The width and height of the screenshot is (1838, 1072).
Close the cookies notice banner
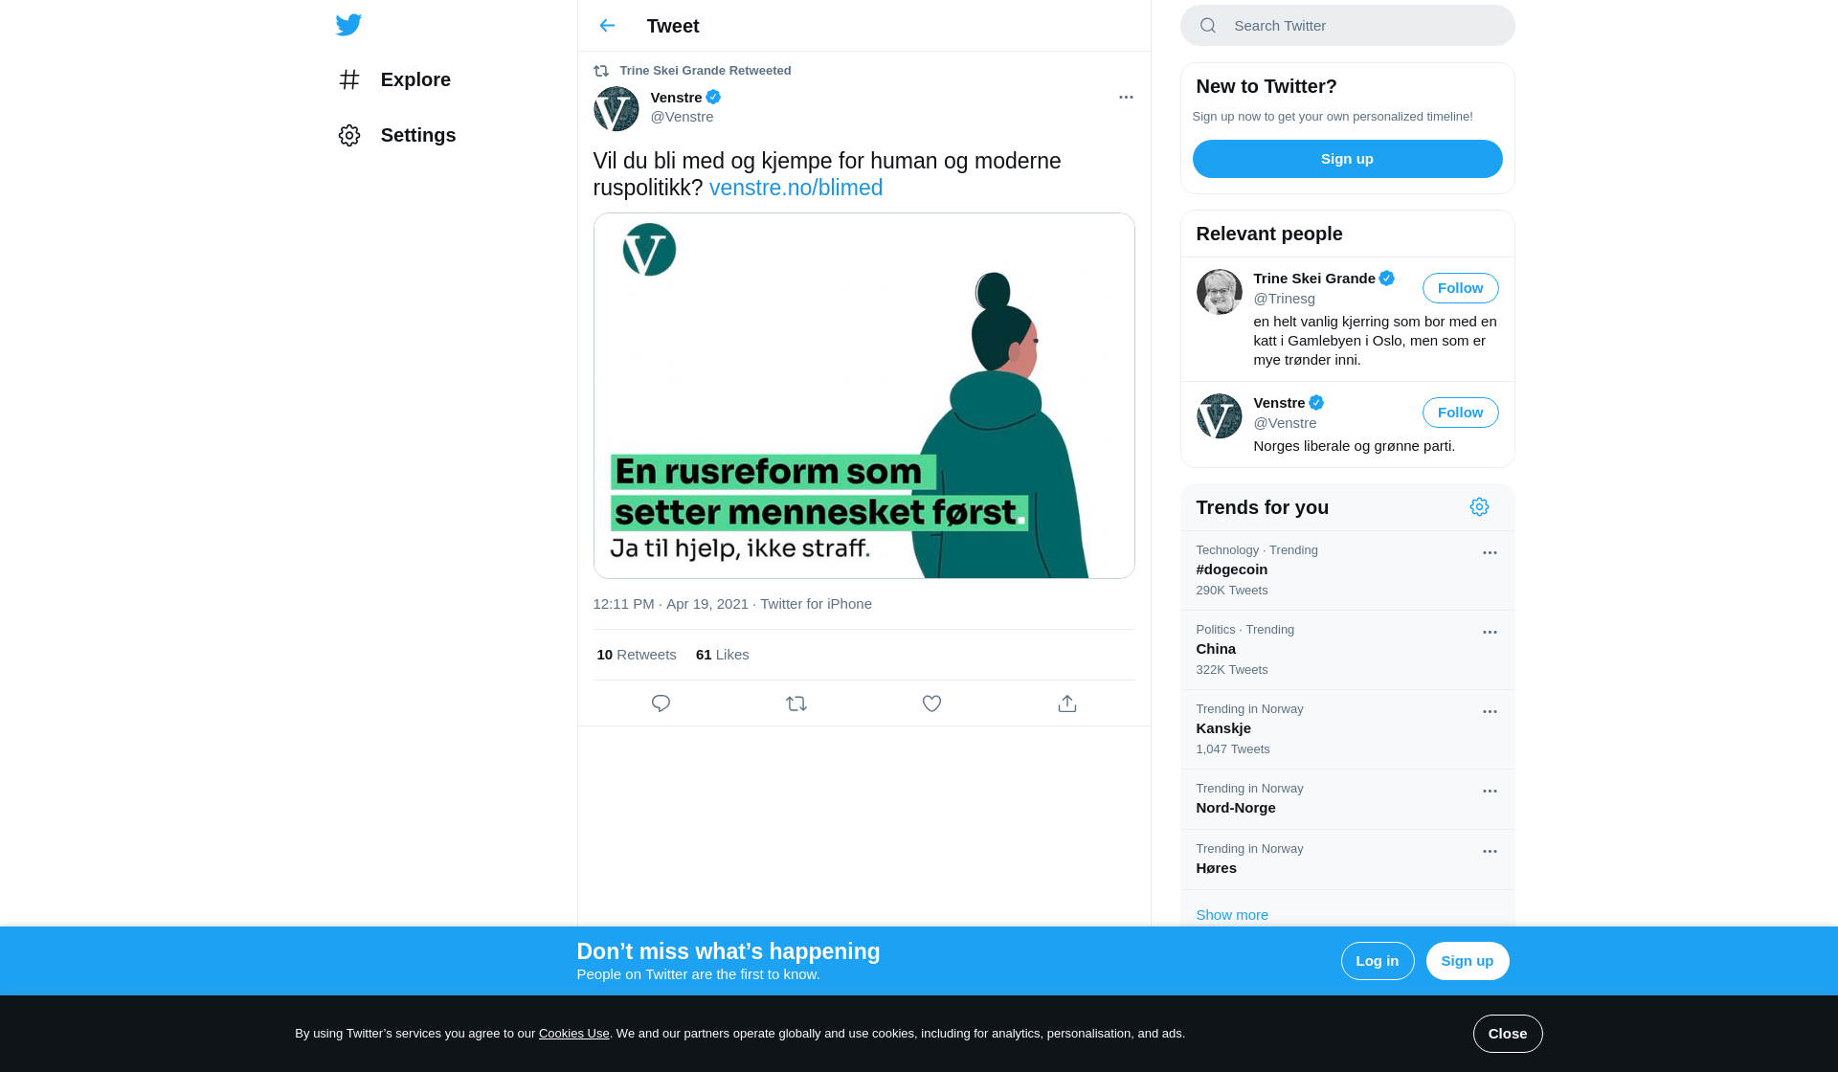(1507, 1034)
